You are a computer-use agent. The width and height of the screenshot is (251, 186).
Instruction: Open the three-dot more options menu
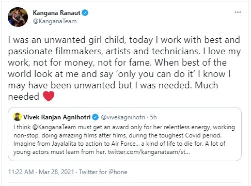point(238,12)
